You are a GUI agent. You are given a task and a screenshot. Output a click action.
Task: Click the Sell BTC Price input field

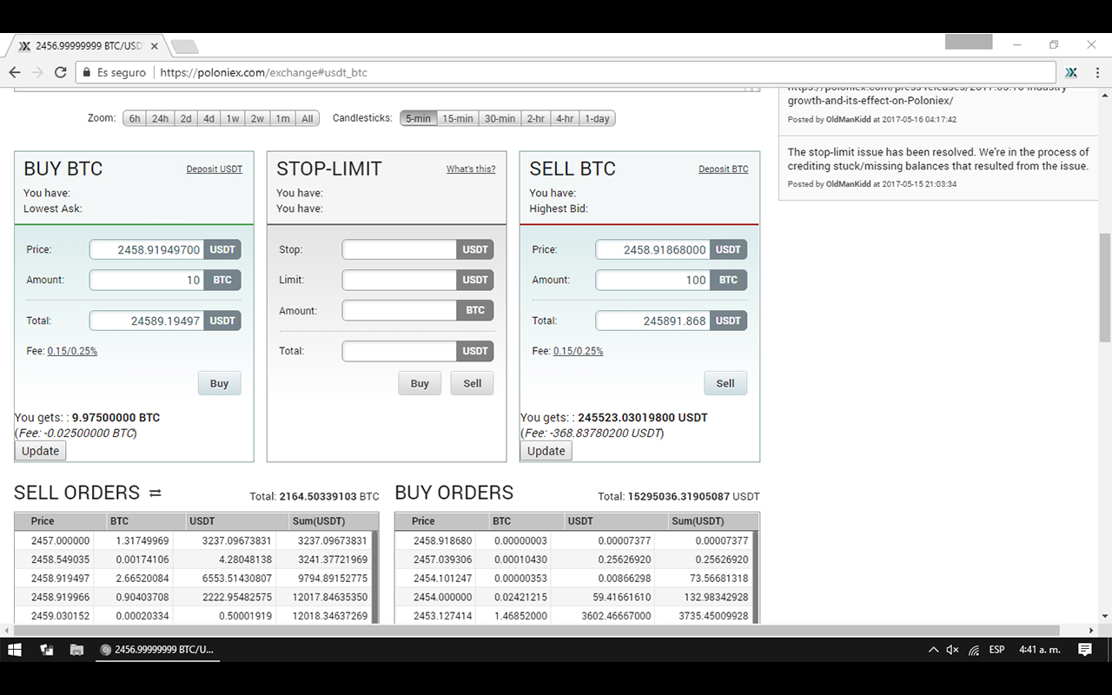(652, 249)
